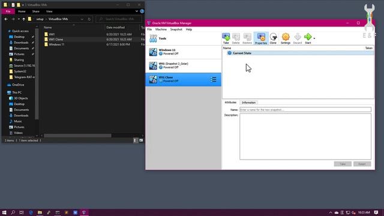Open VirtualBox Snapshot menu
Viewport: 384px width, 216px height.
(176, 29)
